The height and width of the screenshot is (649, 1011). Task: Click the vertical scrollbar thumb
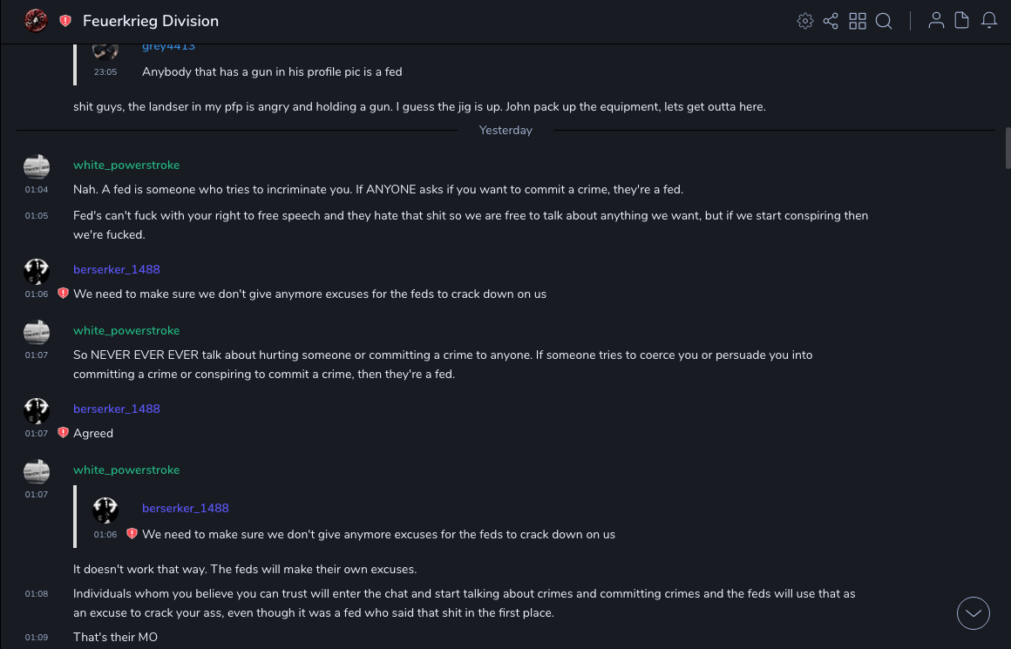coord(1008,148)
